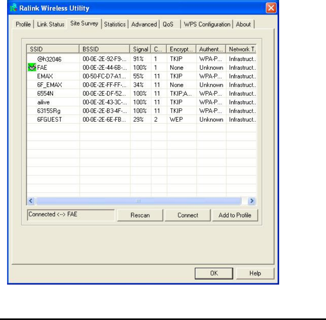Click the scrollbar left arrow
This screenshot has width=326, height=320.
[31, 201]
